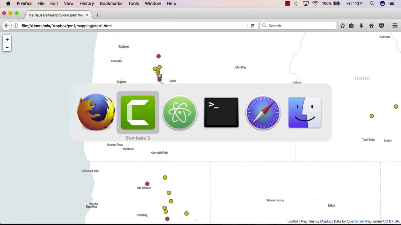The height and width of the screenshot is (225, 401).
Task: Open the View menu
Action: point(69,3)
